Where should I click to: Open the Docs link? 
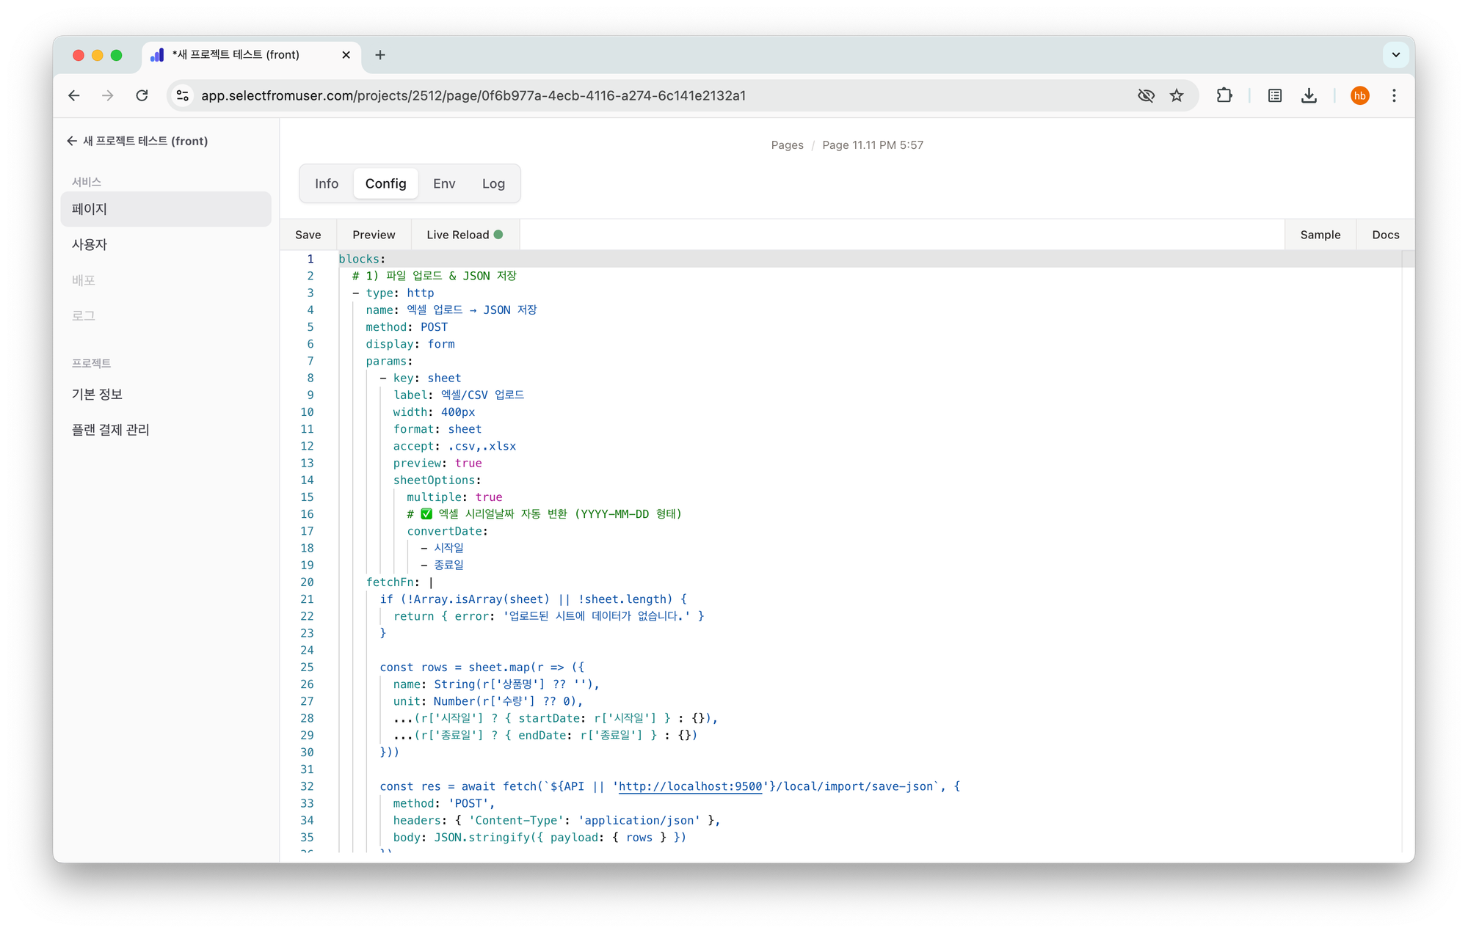click(1385, 235)
